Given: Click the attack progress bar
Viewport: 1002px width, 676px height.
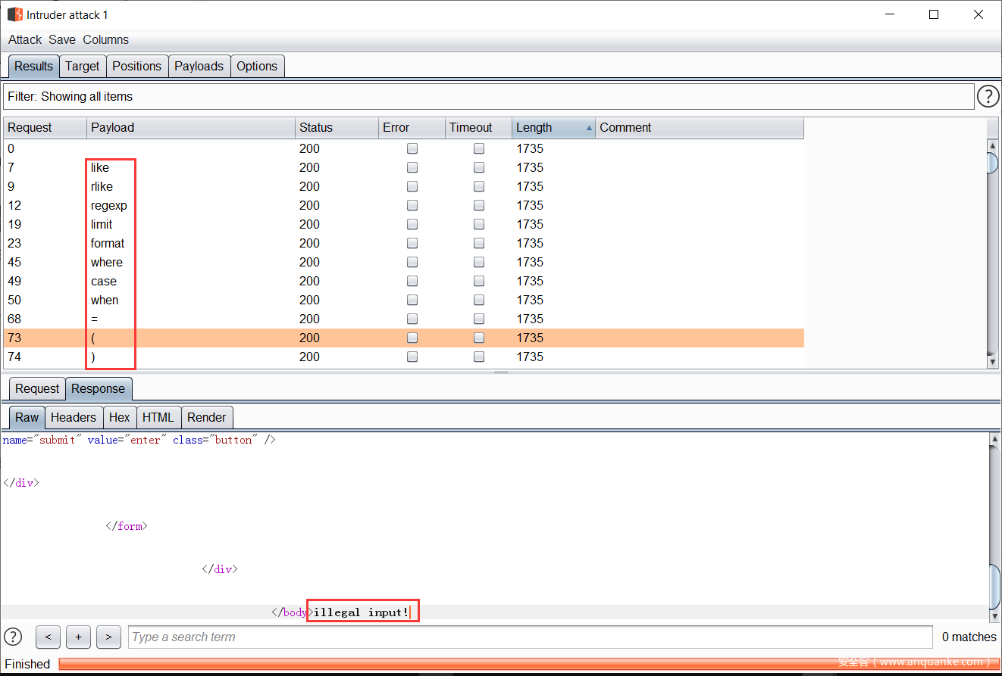Looking at the screenshot, I should tap(523, 664).
